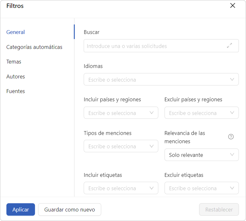Expand the Incluir países y regiones dropdown
246x221 pixels.
tap(121, 113)
